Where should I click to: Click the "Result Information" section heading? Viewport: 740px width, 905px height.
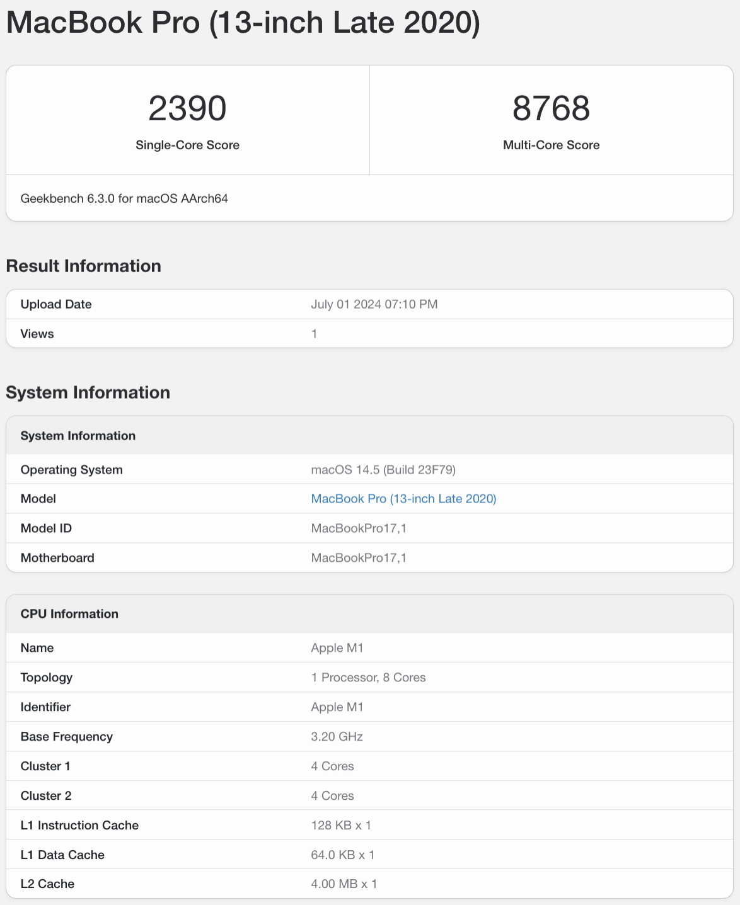(83, 266)
